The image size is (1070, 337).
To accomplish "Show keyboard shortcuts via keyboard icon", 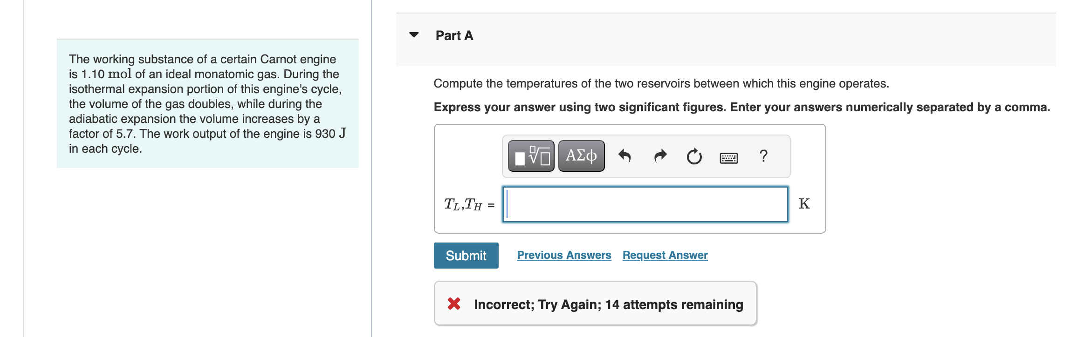I will tap(728, 158).
